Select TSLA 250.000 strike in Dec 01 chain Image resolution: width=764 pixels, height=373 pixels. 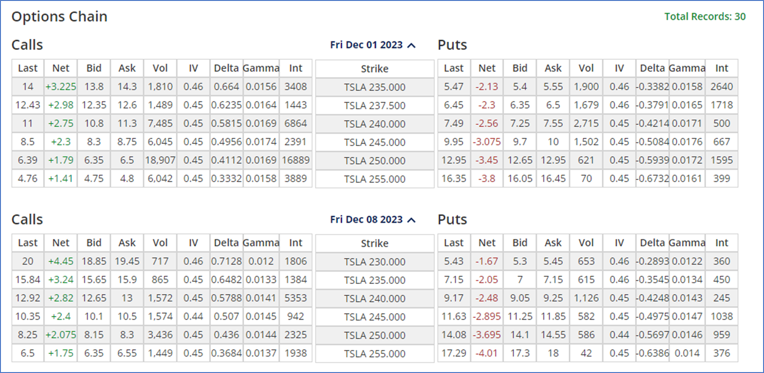pos(375,161)
